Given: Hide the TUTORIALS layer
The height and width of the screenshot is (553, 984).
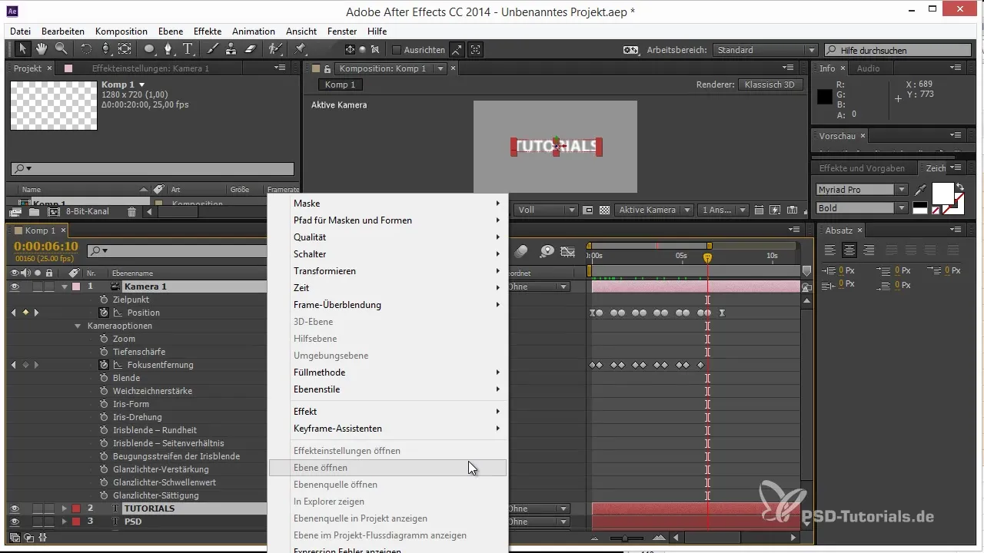Looking at the screenshot, I should pos(15,508).
